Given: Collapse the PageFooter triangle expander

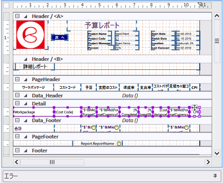Looking at the screenshot, I should (x=26, y=137).
